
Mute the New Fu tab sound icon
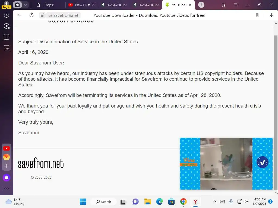[x=89, y=5]
